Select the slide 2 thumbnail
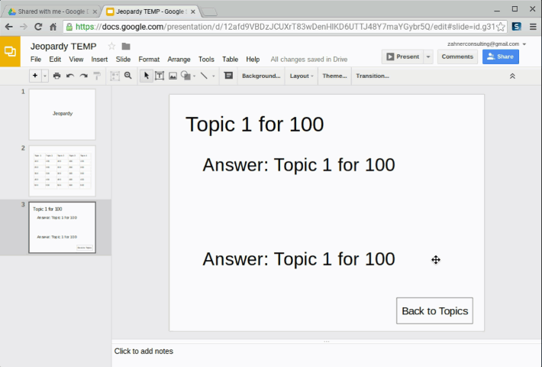The width and height of the screenshot is (542, 367). (x=62, y=170)
